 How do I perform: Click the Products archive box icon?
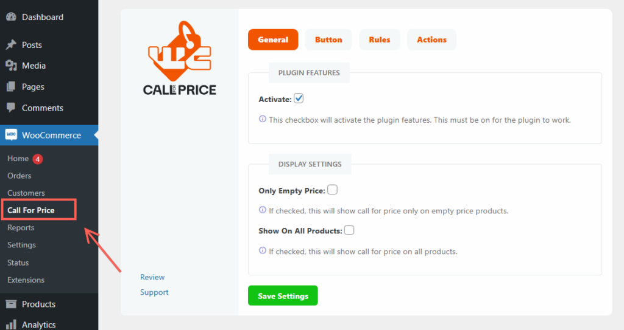[11, 304]
